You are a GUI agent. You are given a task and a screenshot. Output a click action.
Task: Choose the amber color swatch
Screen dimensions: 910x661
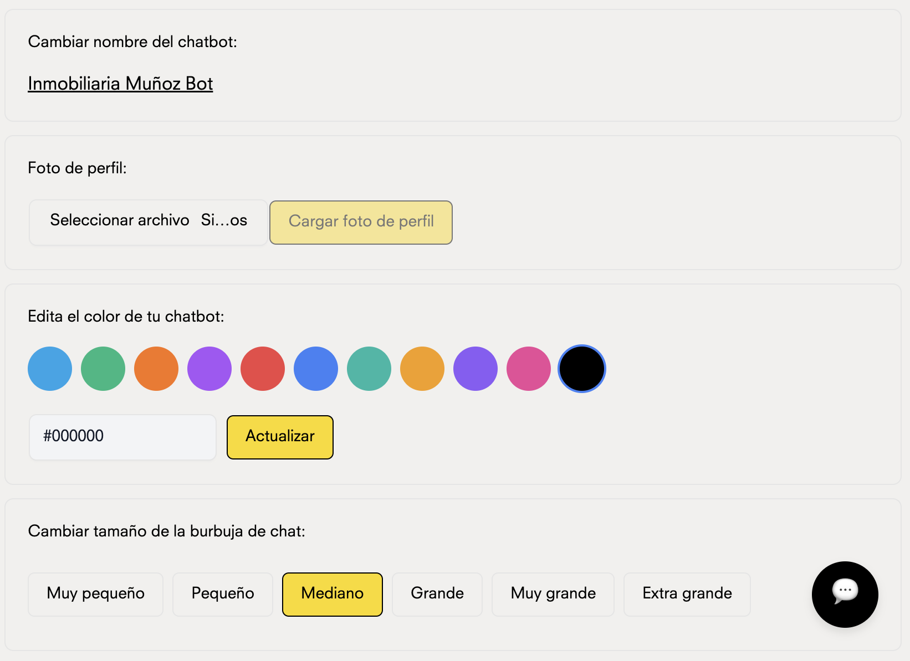click(422, 368)
